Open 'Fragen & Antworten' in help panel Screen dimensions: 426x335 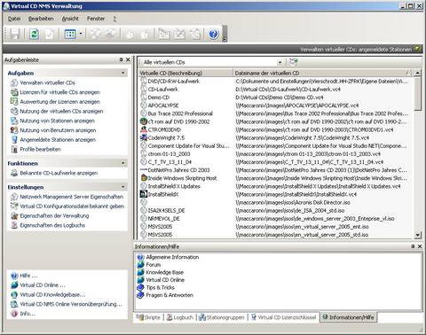[x=170, y=295]
